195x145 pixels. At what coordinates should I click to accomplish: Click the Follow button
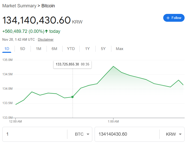(174, 18)
